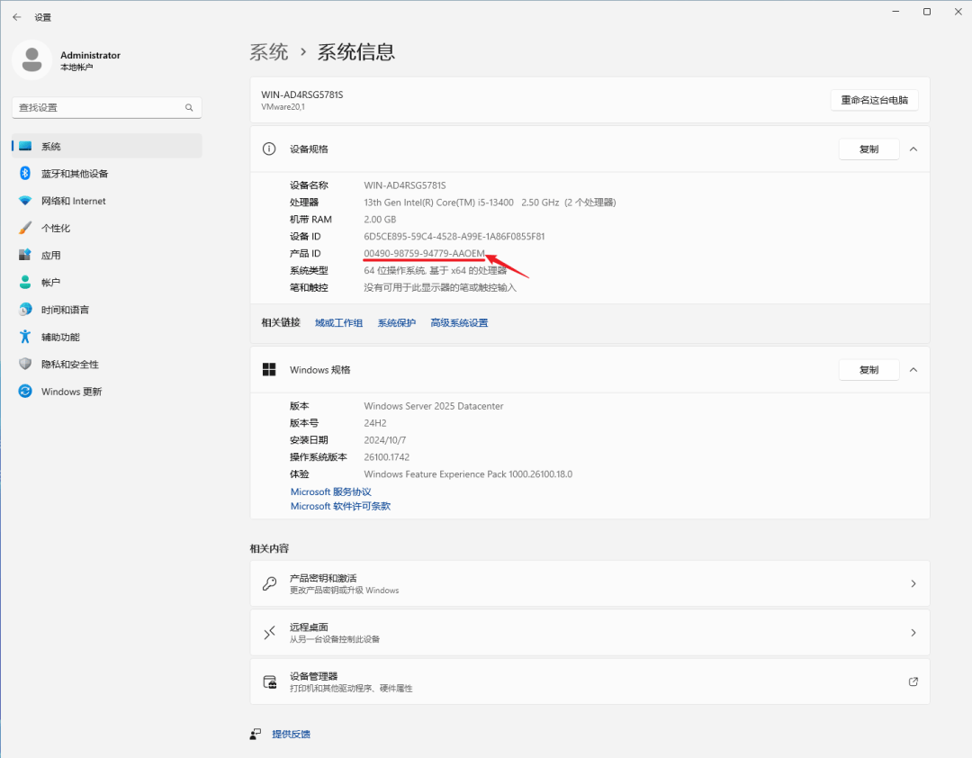This screenshot has height=758, width=972.
Task: Click the 隐私和安全性 shield icon
Action: coord(25,364)
